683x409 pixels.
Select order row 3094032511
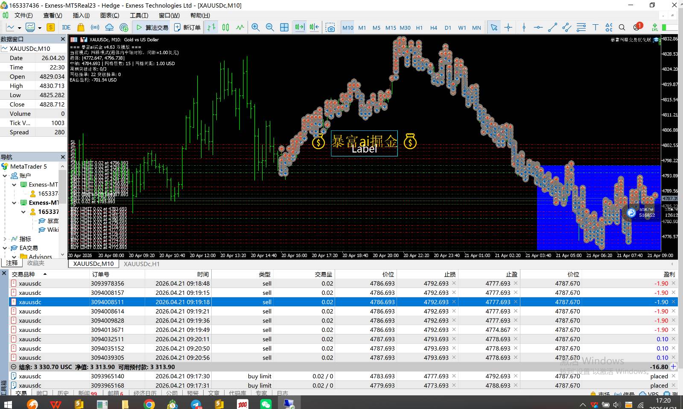[343, 339]
